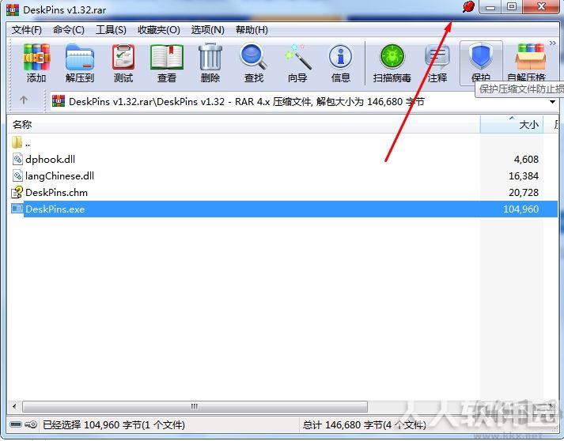564x441 pixels.
Task: Click the DeskPins.chm help file icon
Action: [17, 193]
